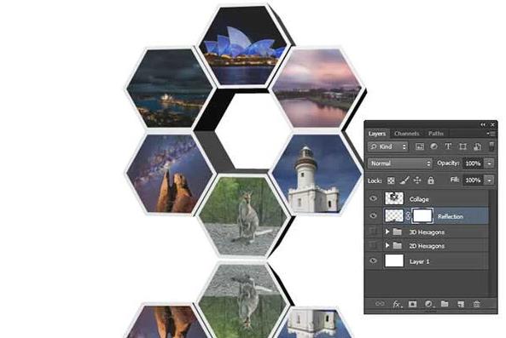This screenshot has width=506, height=338.
Task: Filter for shape layers icon
Action: [462, 146]
